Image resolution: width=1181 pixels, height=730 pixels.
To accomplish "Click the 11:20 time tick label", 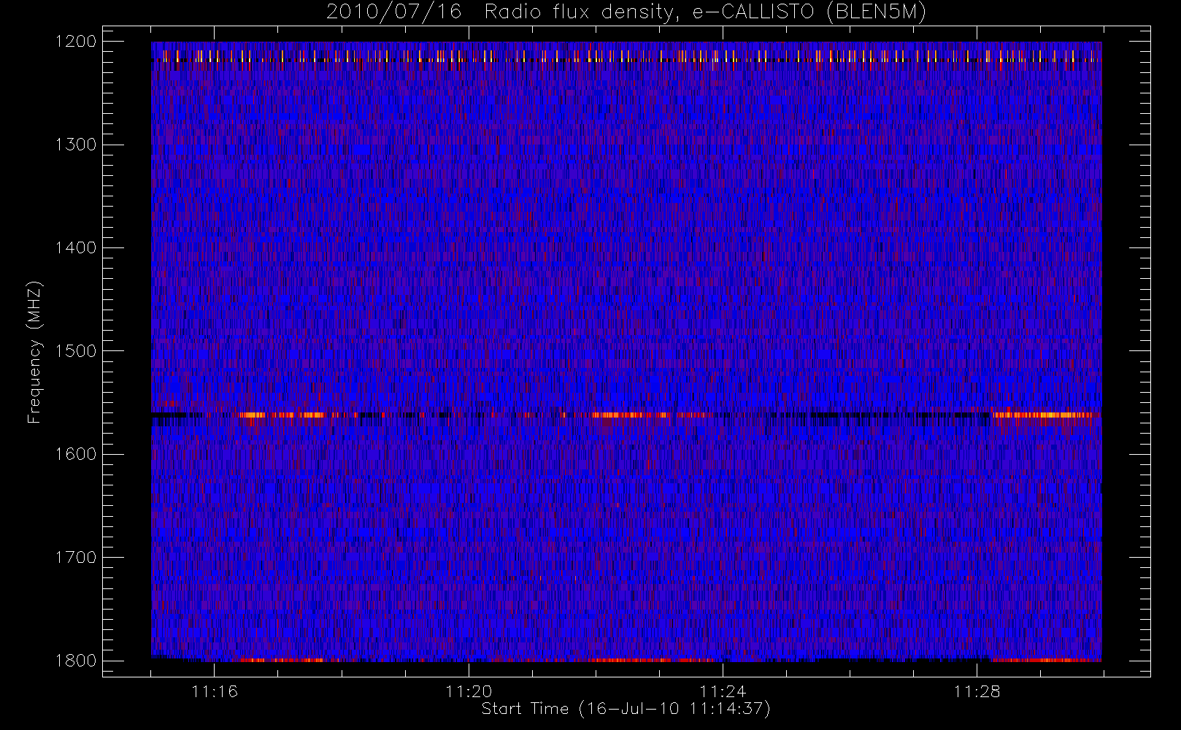I will 469,691.
